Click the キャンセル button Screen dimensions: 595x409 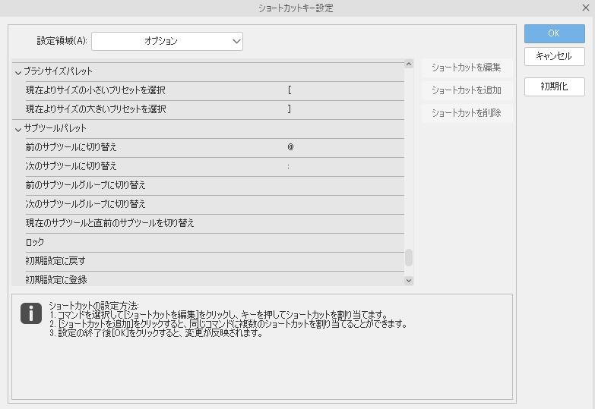pos(555,56)
